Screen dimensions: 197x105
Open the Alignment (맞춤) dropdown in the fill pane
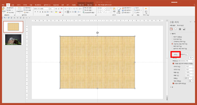point(189,78)
